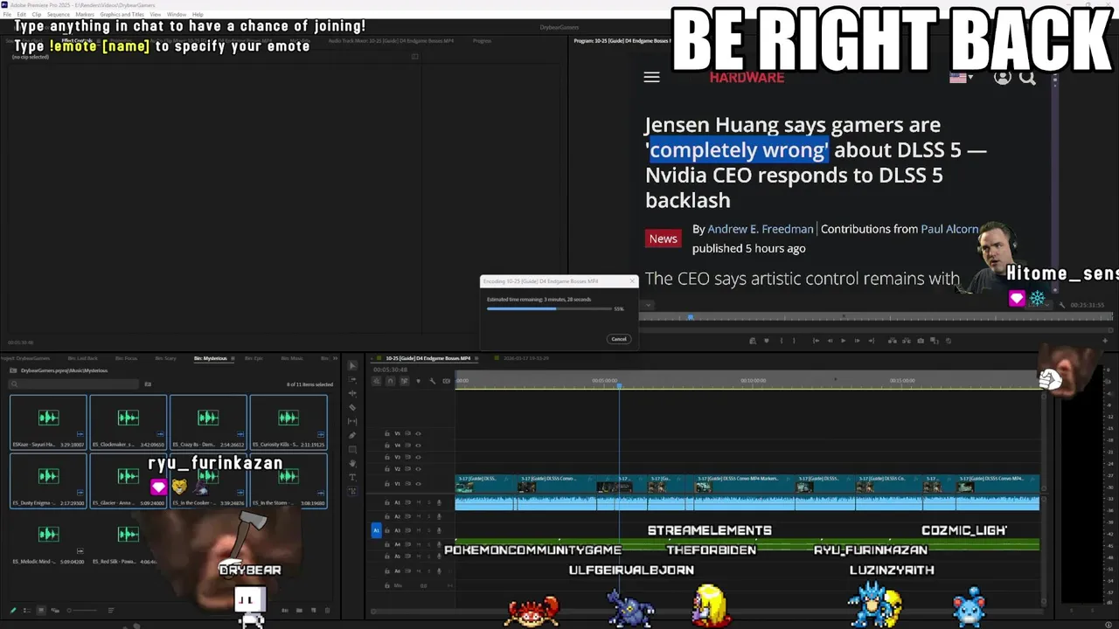Open Paul Alcorn contributor link

coord(949,229)
